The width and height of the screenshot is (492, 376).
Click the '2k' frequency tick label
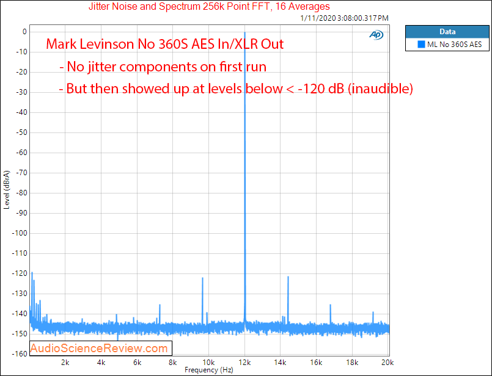65,363
